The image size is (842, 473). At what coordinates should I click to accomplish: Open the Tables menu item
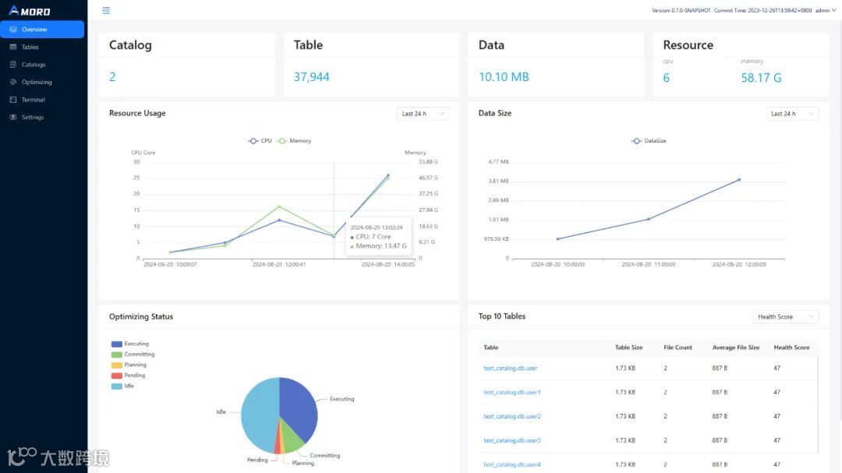pos(42,48)
